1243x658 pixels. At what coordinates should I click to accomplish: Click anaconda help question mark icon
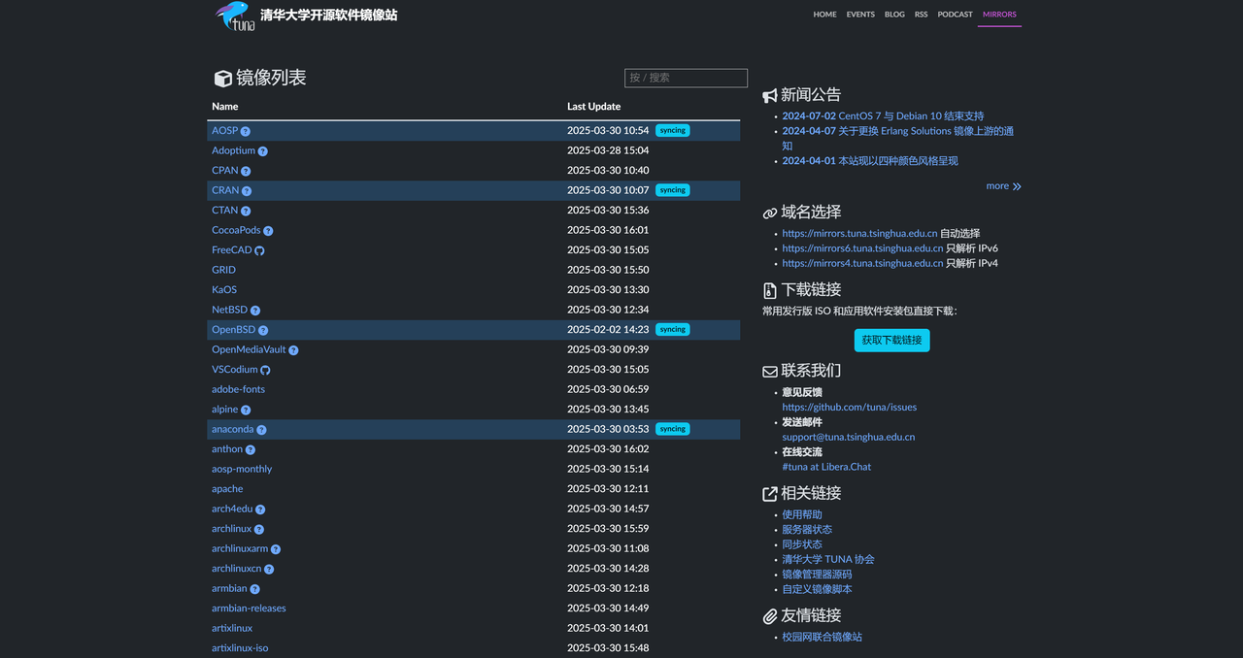(x=261, y=430)
